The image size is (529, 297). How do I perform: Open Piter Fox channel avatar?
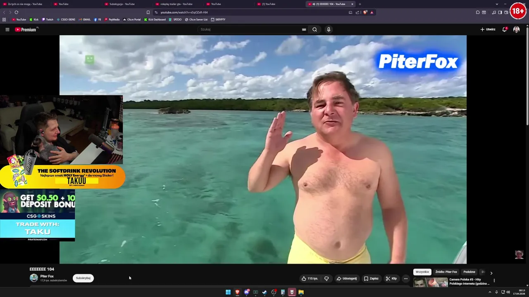34,278
